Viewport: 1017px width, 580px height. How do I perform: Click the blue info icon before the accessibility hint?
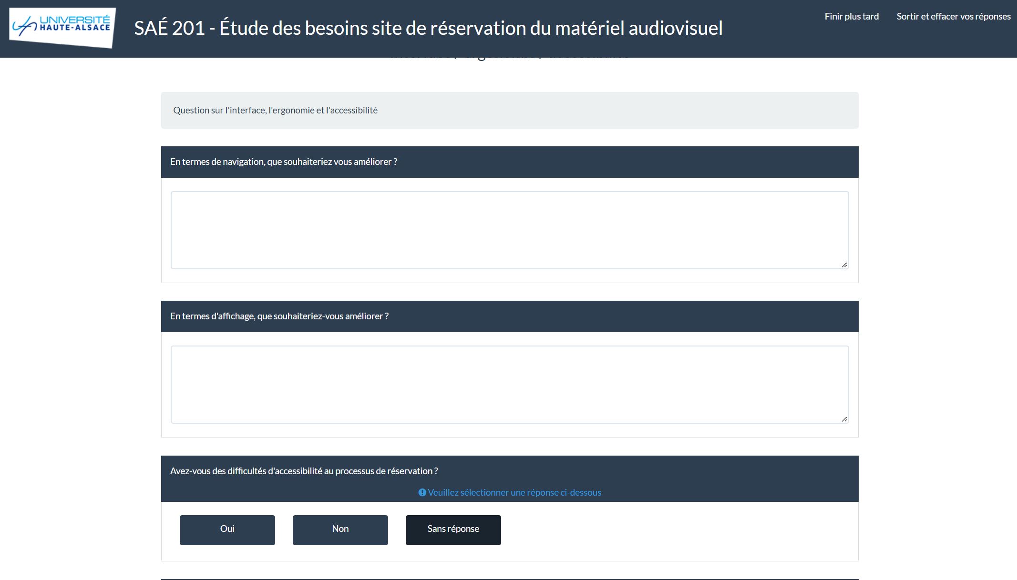click(421, 492)
